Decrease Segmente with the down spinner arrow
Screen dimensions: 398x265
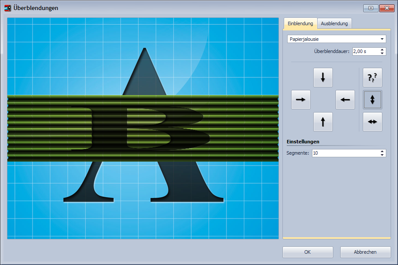(x=382, y=155)
